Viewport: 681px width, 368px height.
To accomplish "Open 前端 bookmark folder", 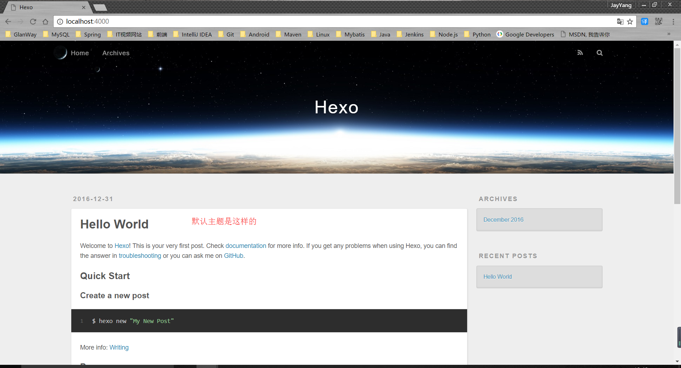I will pyautogui.click(x=157, y=34).
